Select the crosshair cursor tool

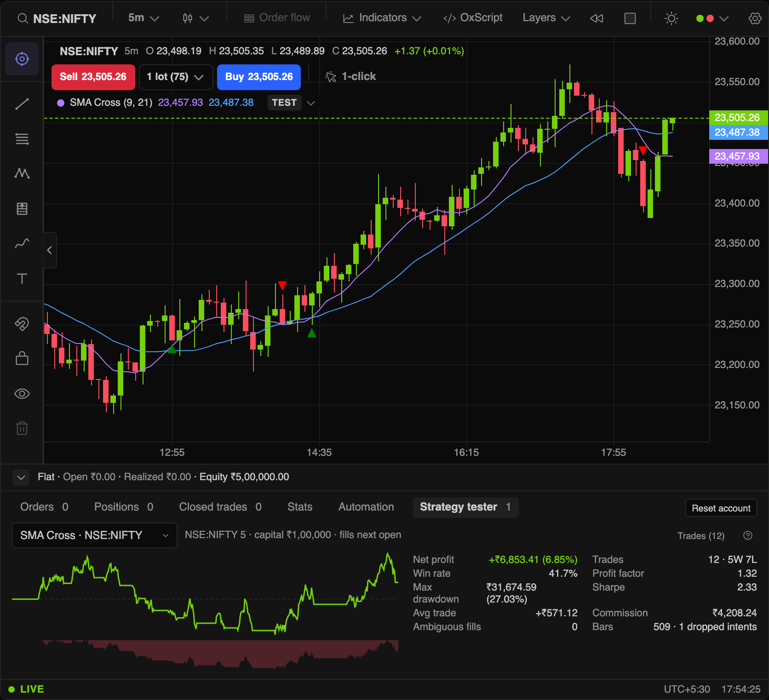pyautogui.click(x=22, y=59)
